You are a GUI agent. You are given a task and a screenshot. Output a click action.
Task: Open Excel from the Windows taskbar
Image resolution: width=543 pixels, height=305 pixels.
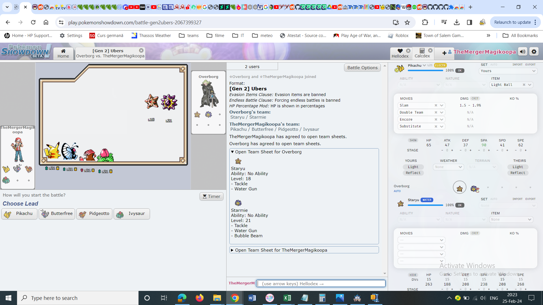click(287, 298)
